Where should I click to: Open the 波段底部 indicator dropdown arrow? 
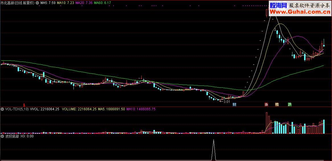coord(2,136)
